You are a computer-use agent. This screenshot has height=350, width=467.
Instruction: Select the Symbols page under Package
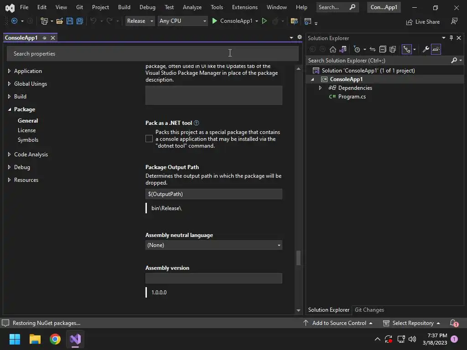tap(28, 139)
